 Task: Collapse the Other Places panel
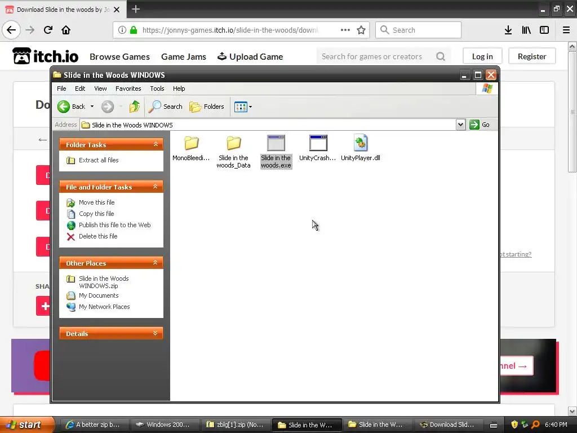tap(156, 263)
